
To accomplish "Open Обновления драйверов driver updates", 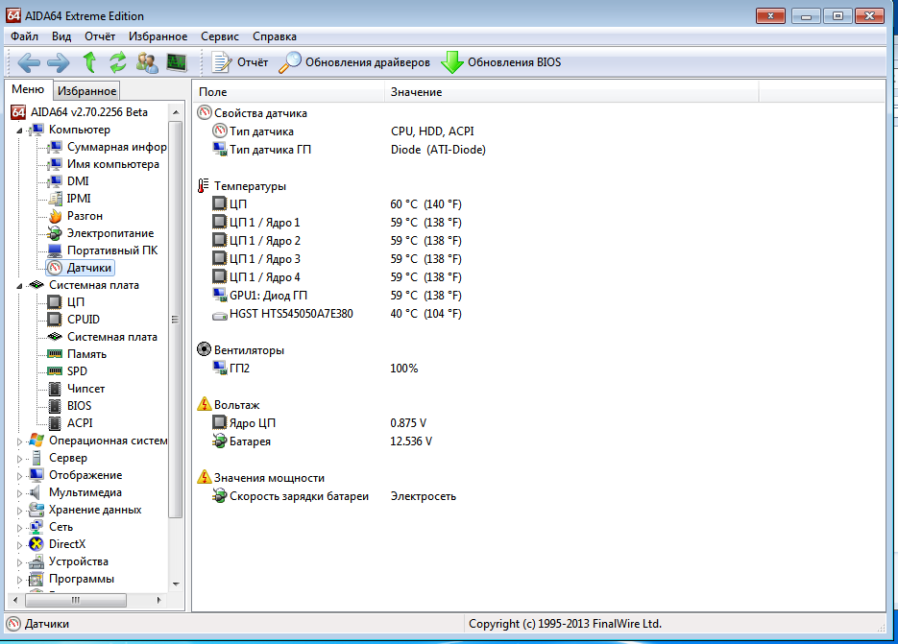I will click(x=354, y=62).
